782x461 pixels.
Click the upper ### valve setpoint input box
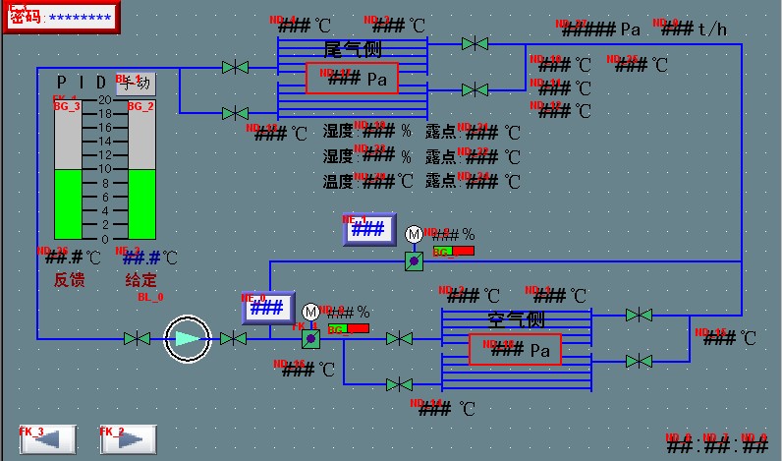[367, 230]
